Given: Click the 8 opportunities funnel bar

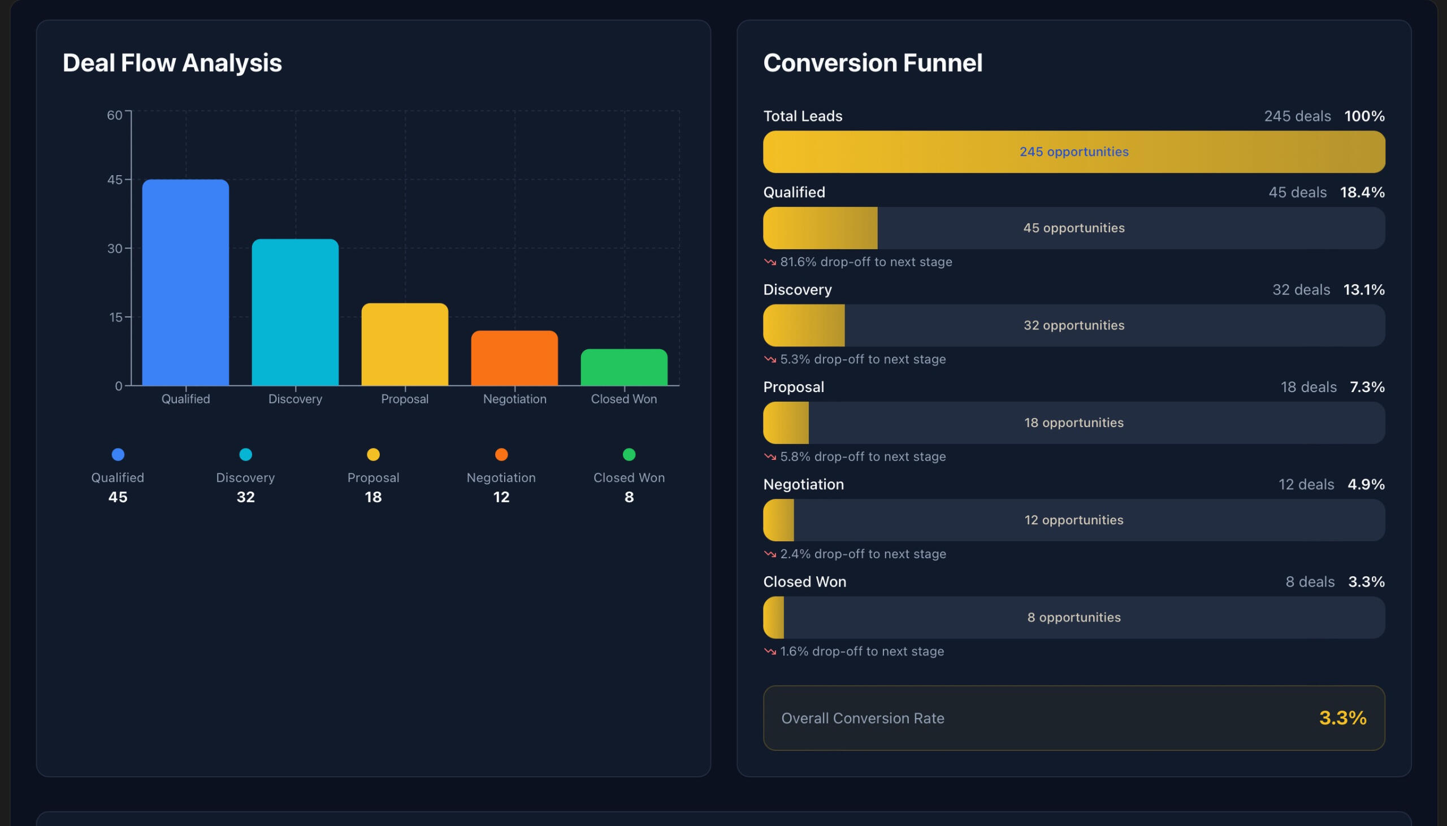Looking at the screenshot, I should (x=1073, y=617).
